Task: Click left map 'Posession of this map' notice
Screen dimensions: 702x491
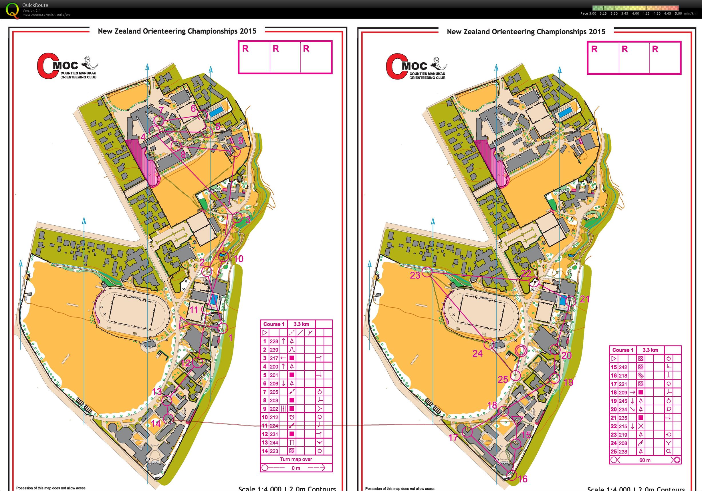Action: coord(51,488)
